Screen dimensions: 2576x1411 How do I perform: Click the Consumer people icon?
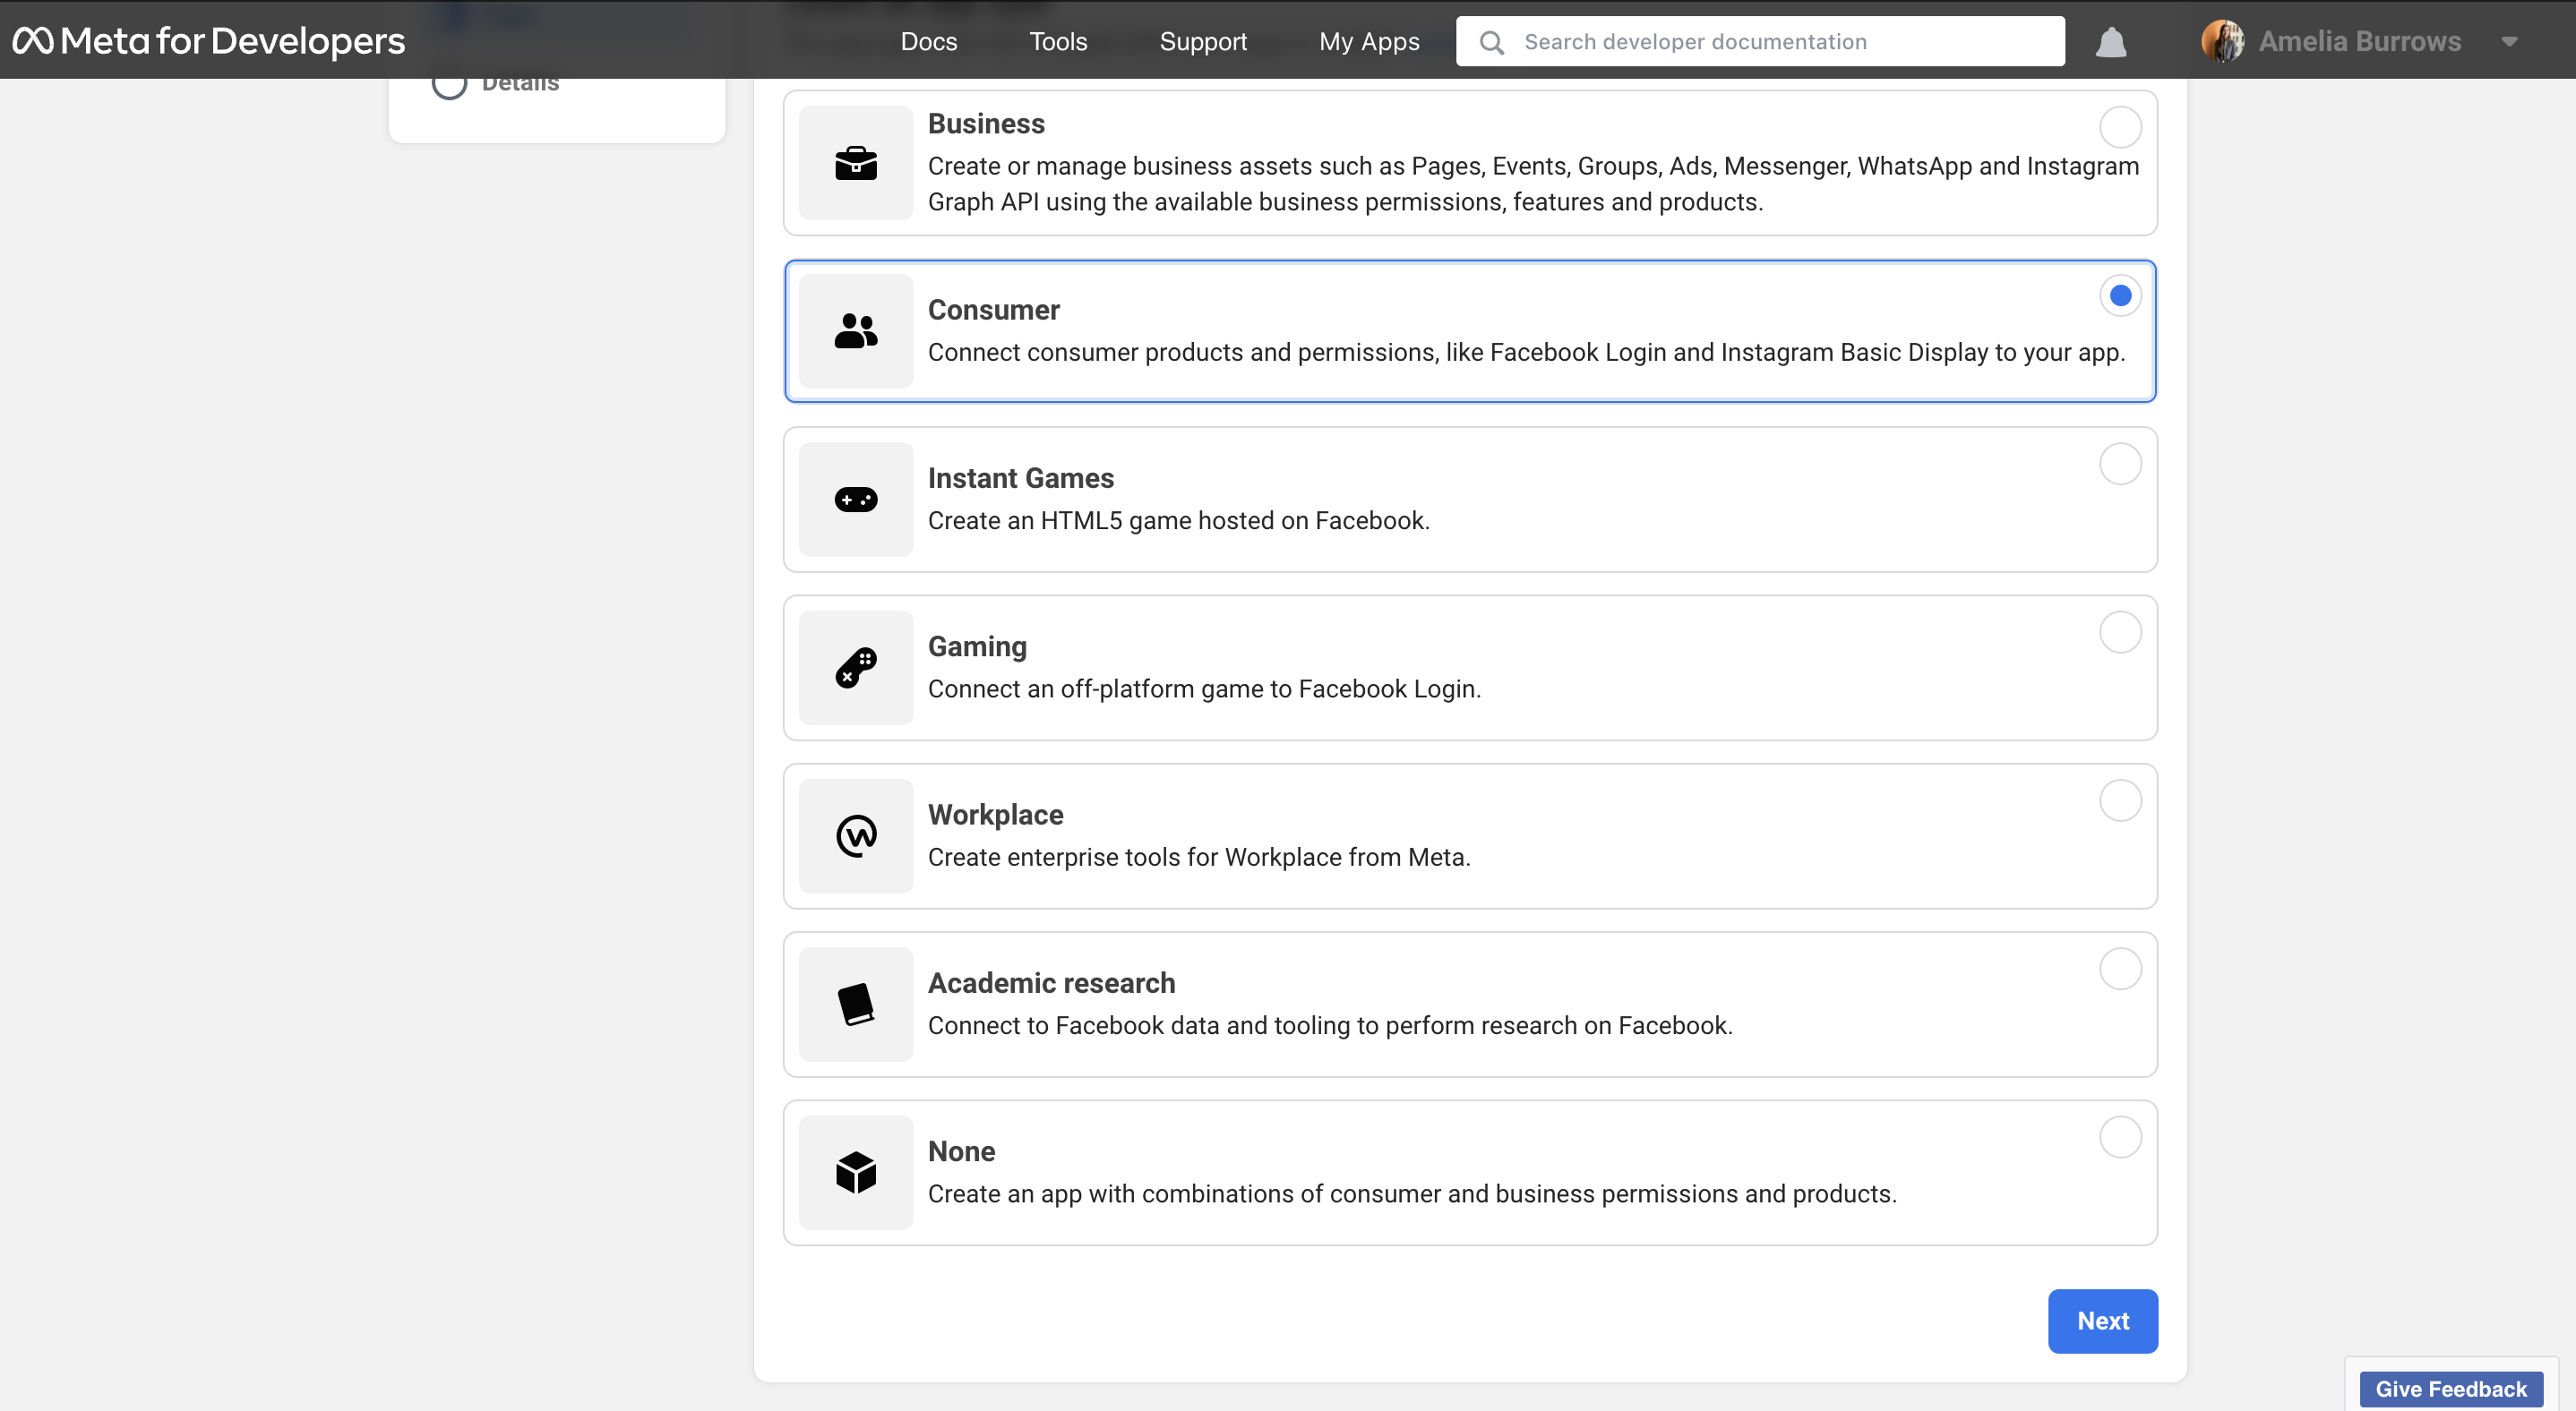(x=855, y=330)
